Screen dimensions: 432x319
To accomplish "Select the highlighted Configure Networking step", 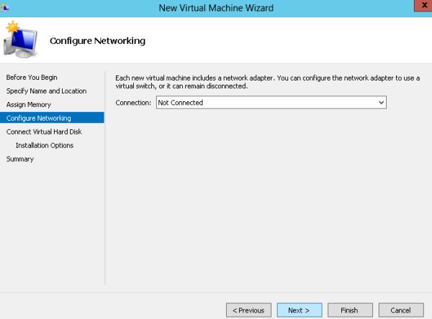I will [x=39, y=118].
